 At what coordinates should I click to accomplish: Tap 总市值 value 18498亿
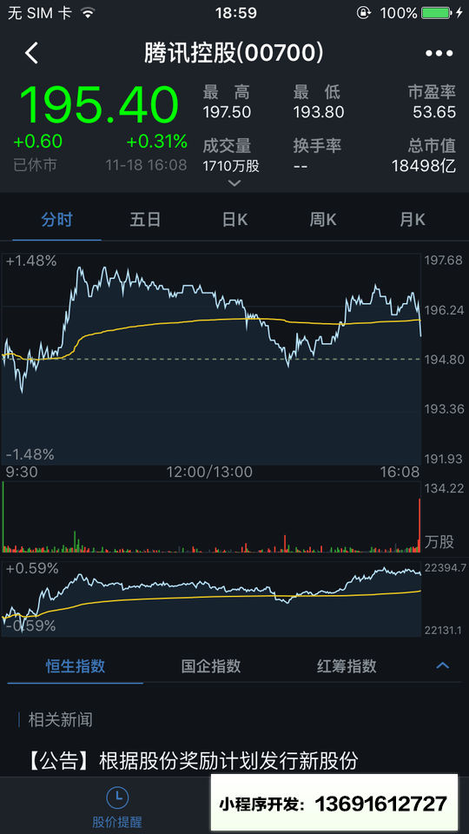point(424,167)
